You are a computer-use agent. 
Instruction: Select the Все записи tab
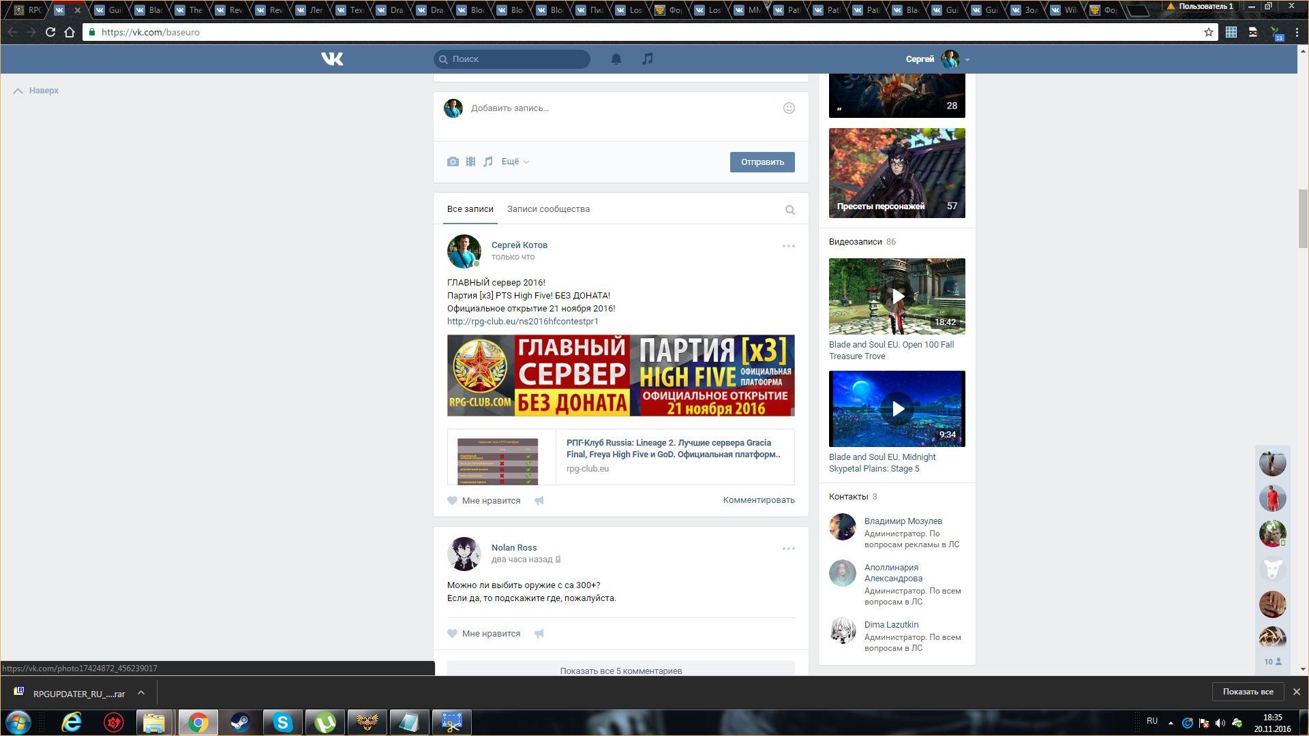[x=470, y=209]
